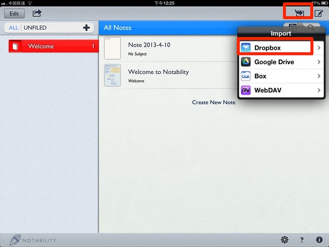The image size is (329, 247).
Task: Expand the Dropbox row chevron
Action: pos(319,48)
